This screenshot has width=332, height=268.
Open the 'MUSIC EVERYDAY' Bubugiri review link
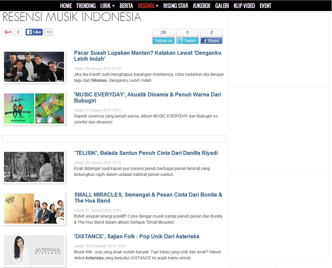click(147, 97)
